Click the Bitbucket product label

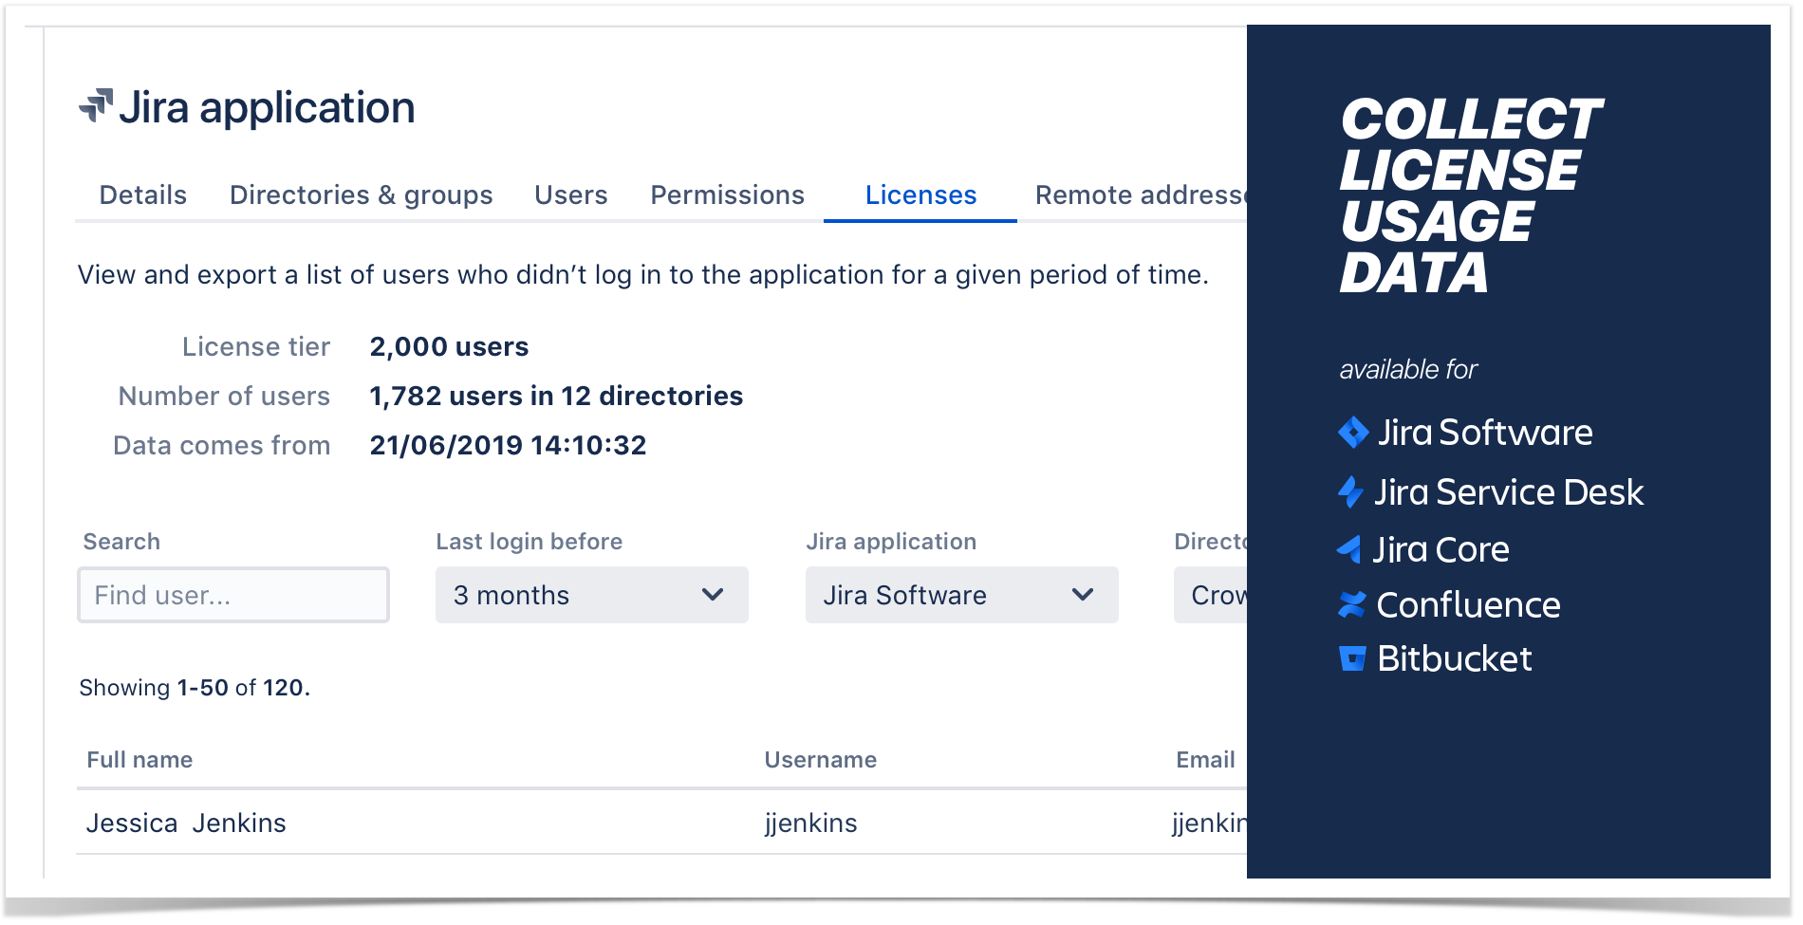coord(1455,658)
